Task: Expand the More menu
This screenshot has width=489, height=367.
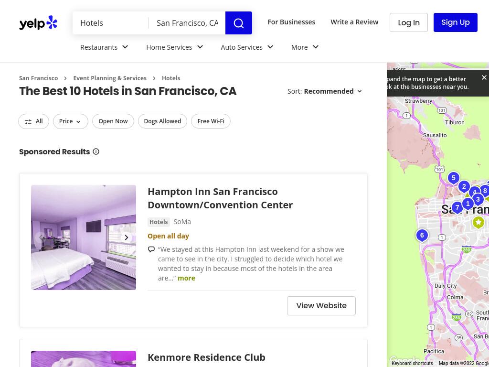Action: coord(305,47)
